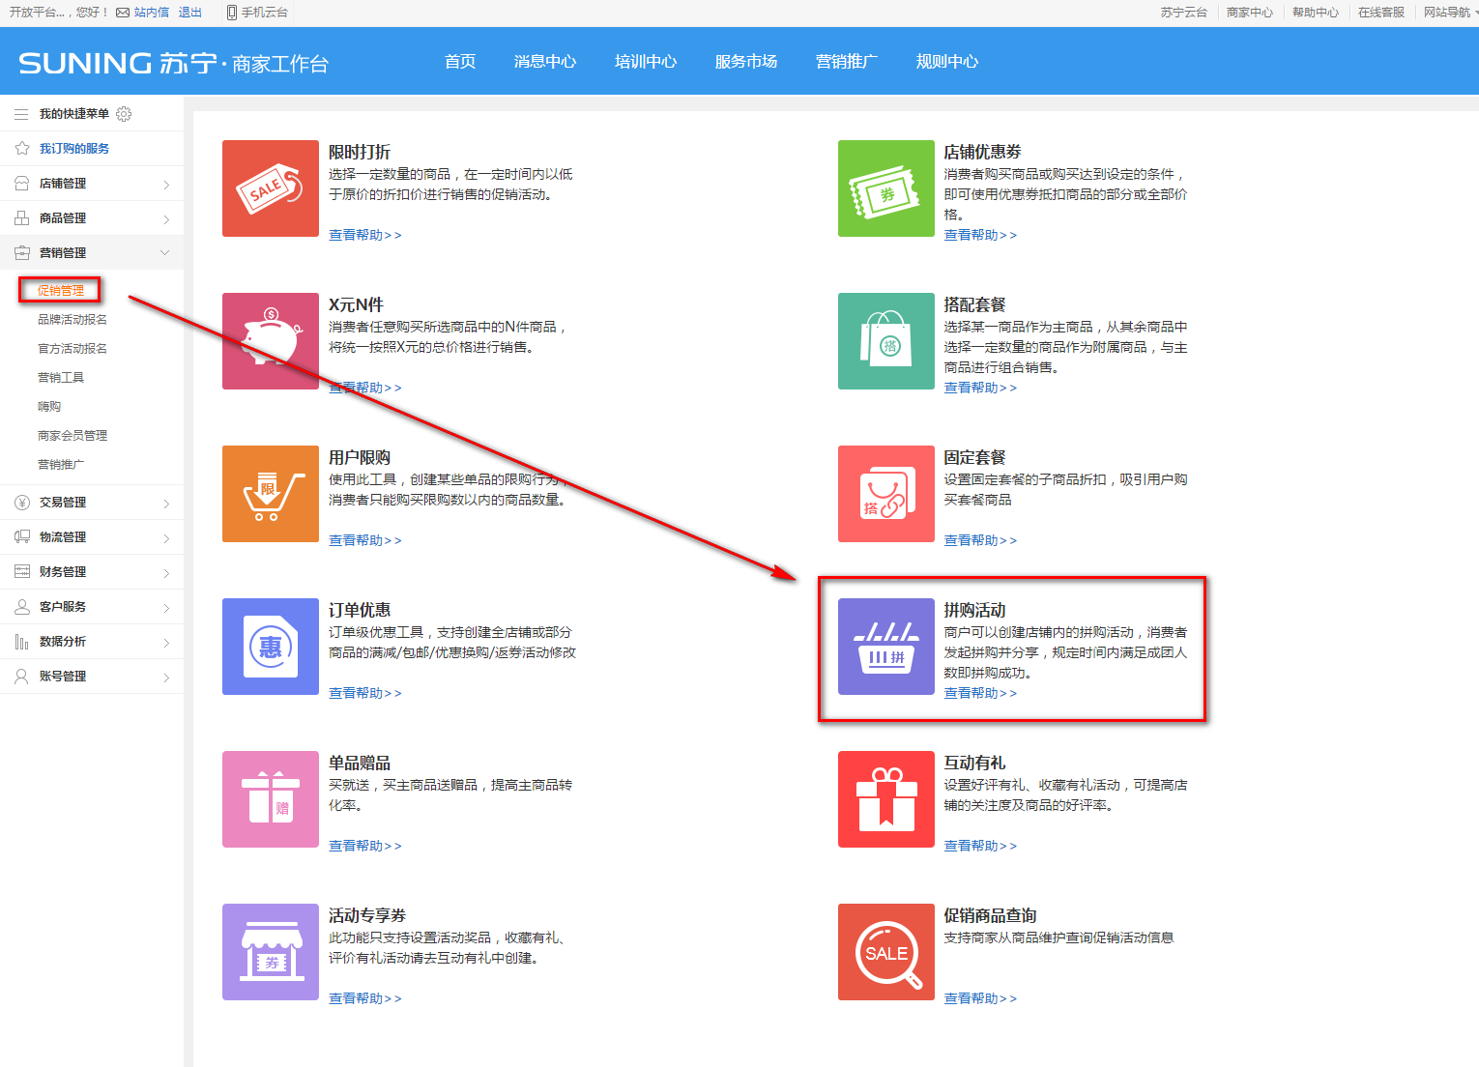Screen dimensions: 1479x1067
Task: Click the 退出 logout link
Action: point(190,13)
